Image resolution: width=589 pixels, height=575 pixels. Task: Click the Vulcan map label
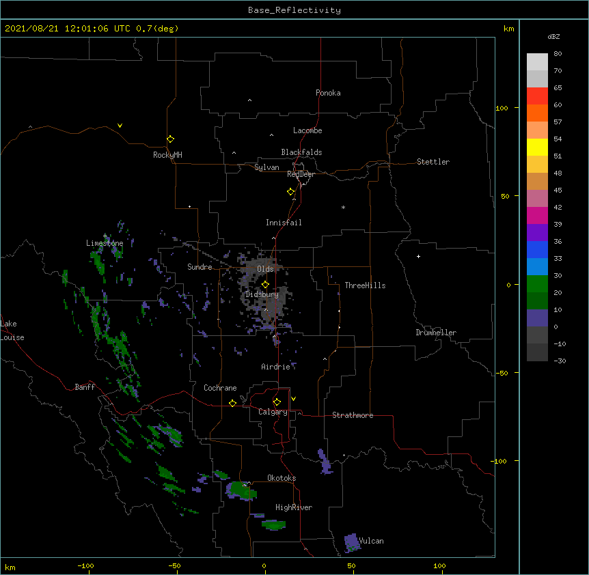(x=371, y=541)
